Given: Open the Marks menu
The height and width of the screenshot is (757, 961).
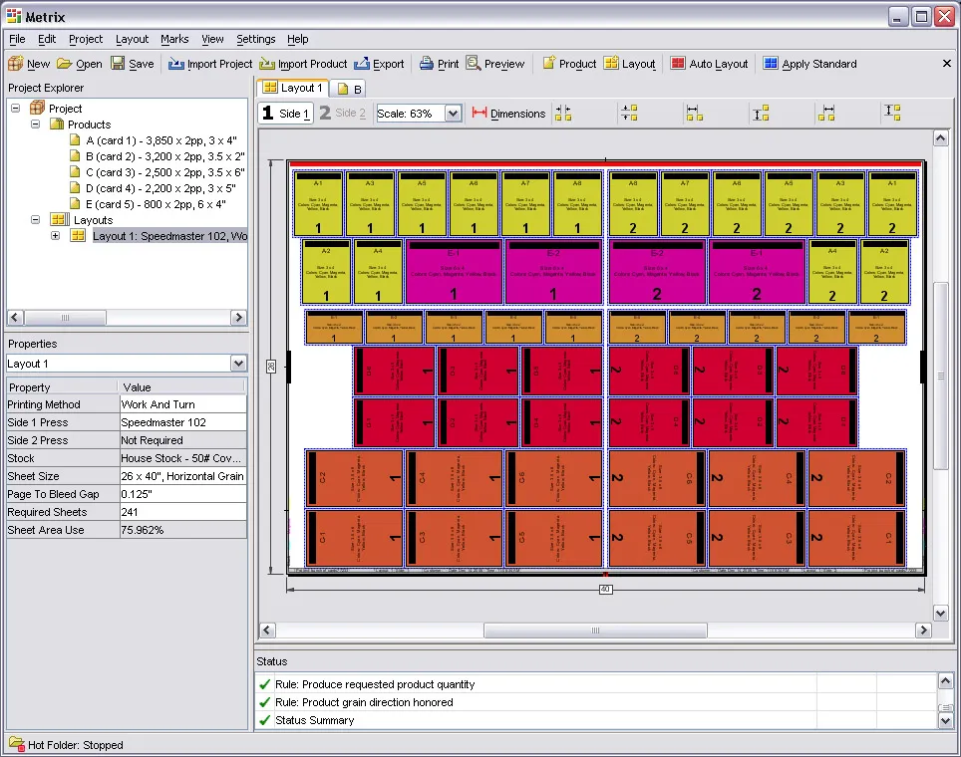Looking at the screenshot, I should (x=174, y=39).
